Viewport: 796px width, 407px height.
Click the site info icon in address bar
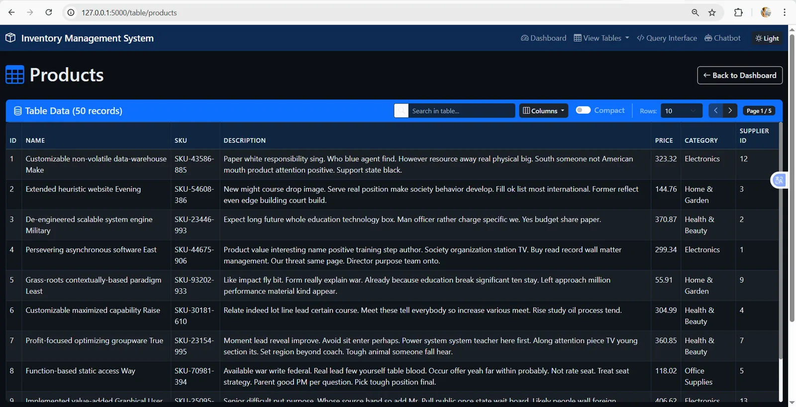(x=71, y=12)
